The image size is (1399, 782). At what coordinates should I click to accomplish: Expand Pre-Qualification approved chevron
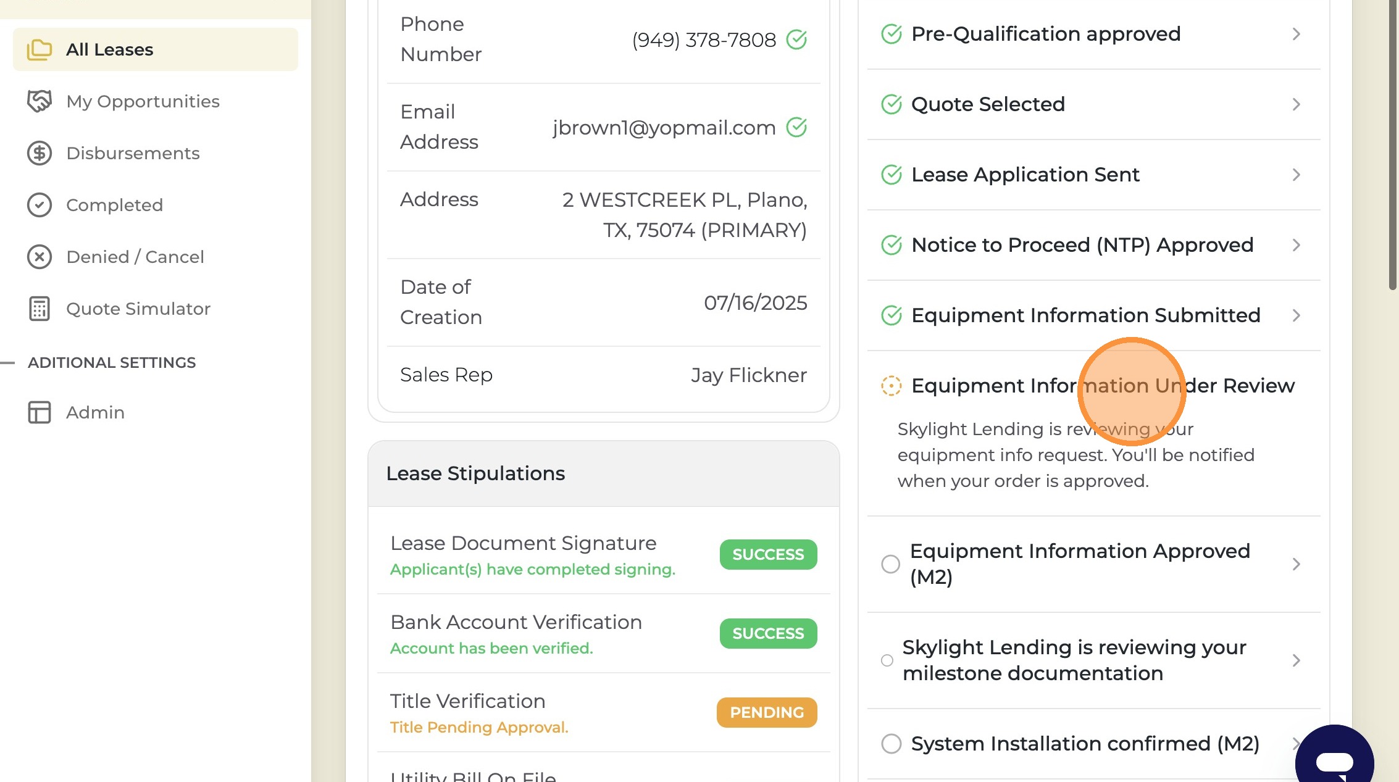pos(1297,34)
